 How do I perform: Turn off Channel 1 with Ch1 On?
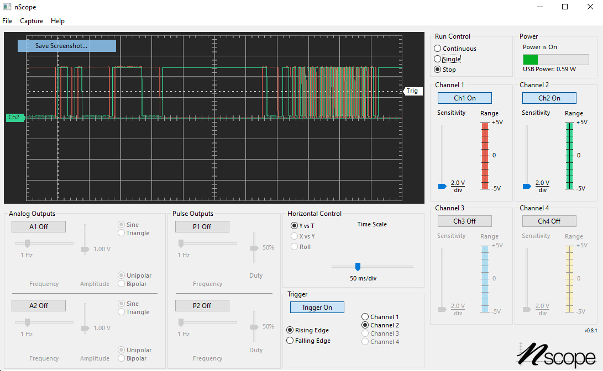pyautogui.click(x=464, y=98)
